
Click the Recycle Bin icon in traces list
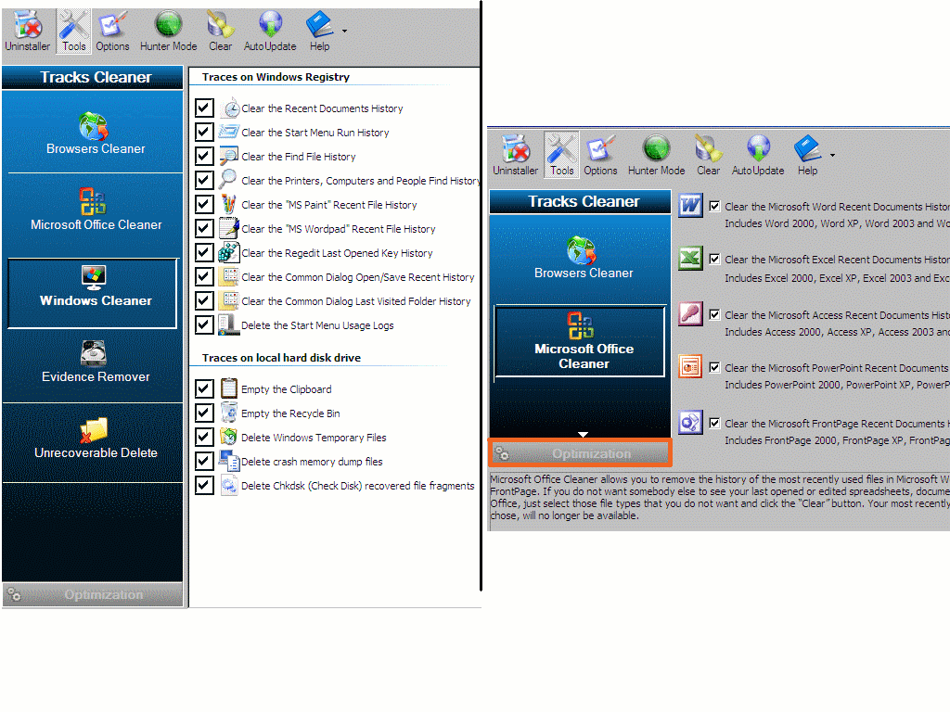(x=228, y=413)
